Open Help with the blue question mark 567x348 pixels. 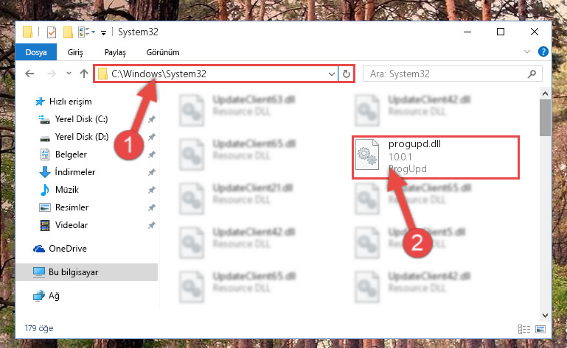tap(543, 52)
